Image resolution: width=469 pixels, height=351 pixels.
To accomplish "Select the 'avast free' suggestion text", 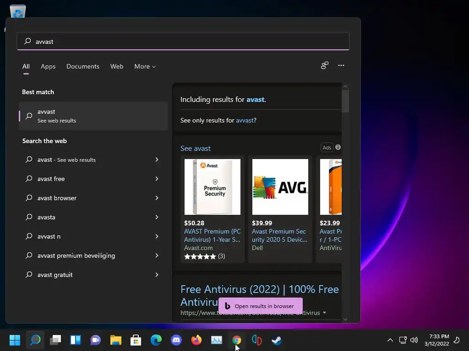I will coord(51,179).
